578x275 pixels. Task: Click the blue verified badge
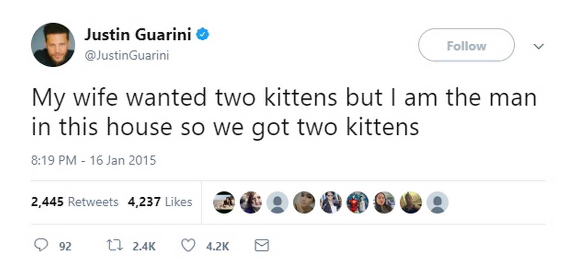click(202, 34)
